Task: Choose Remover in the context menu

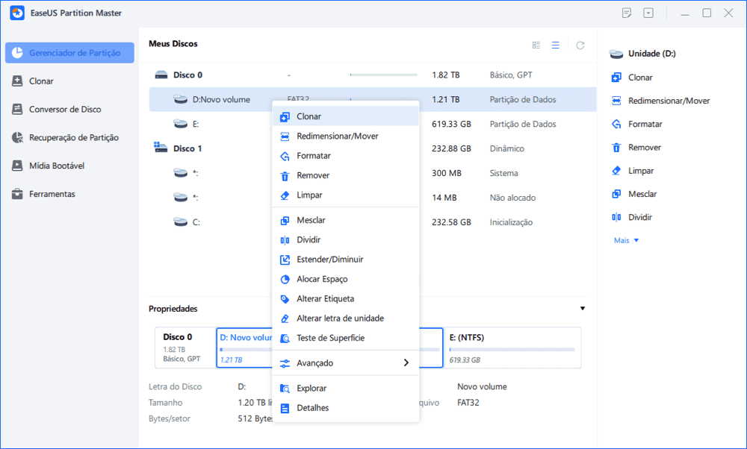Action: point(345,175)
